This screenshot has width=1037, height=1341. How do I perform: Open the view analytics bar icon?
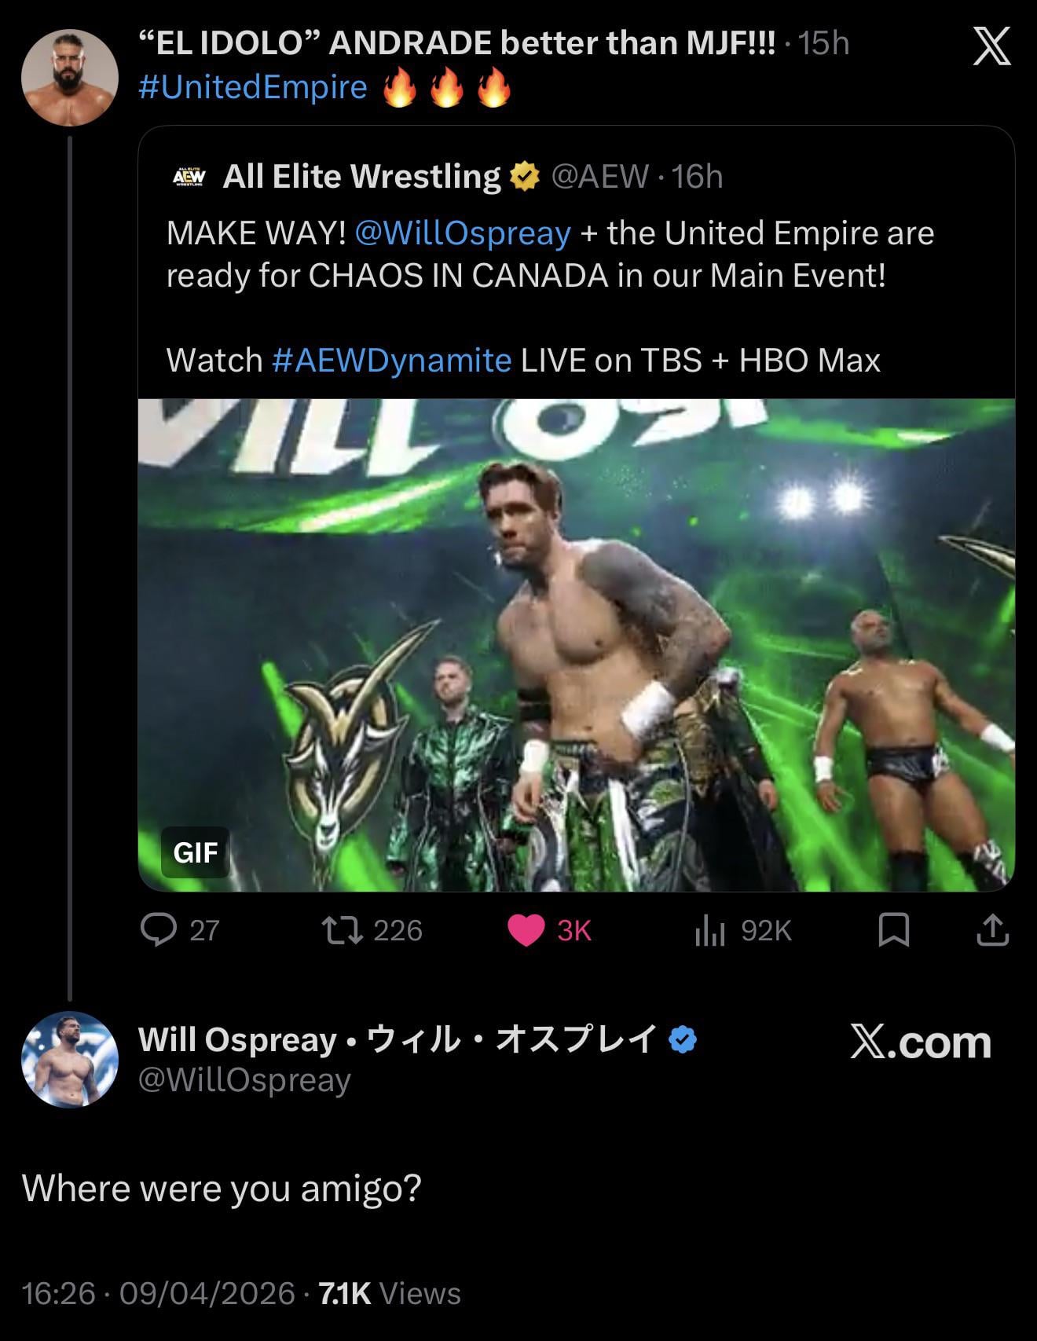(x=709, y=930)
